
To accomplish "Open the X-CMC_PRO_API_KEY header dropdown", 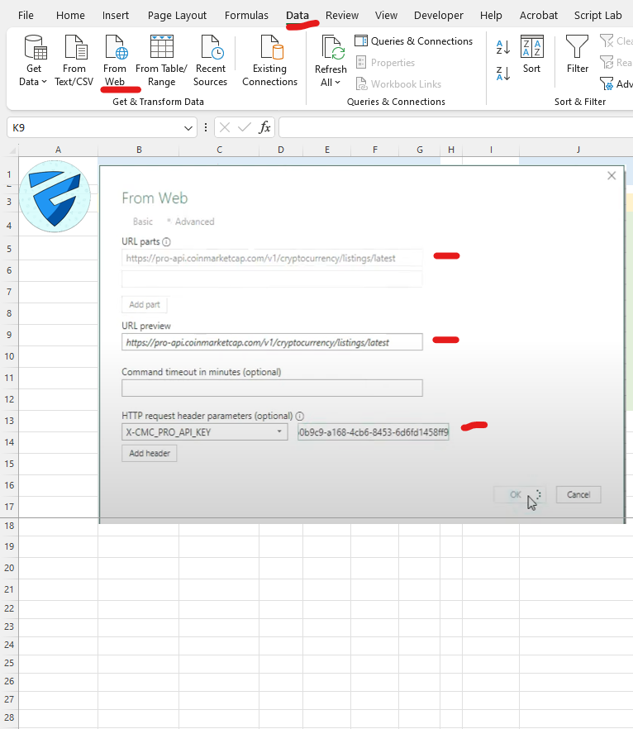I will [x=280, y=432].
